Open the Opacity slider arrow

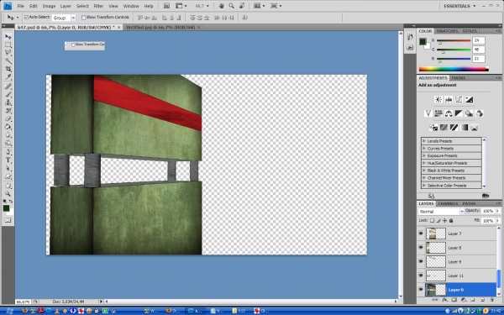[x=498, y=211]
